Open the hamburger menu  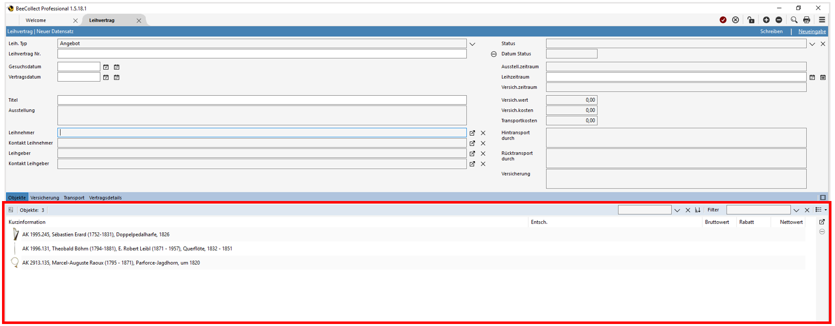pyautogui.click(x=822, y=20)
